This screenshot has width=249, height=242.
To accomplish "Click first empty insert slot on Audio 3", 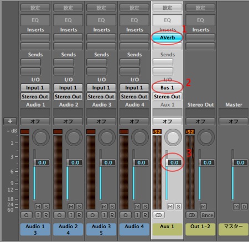I will (x=101, y=38).
